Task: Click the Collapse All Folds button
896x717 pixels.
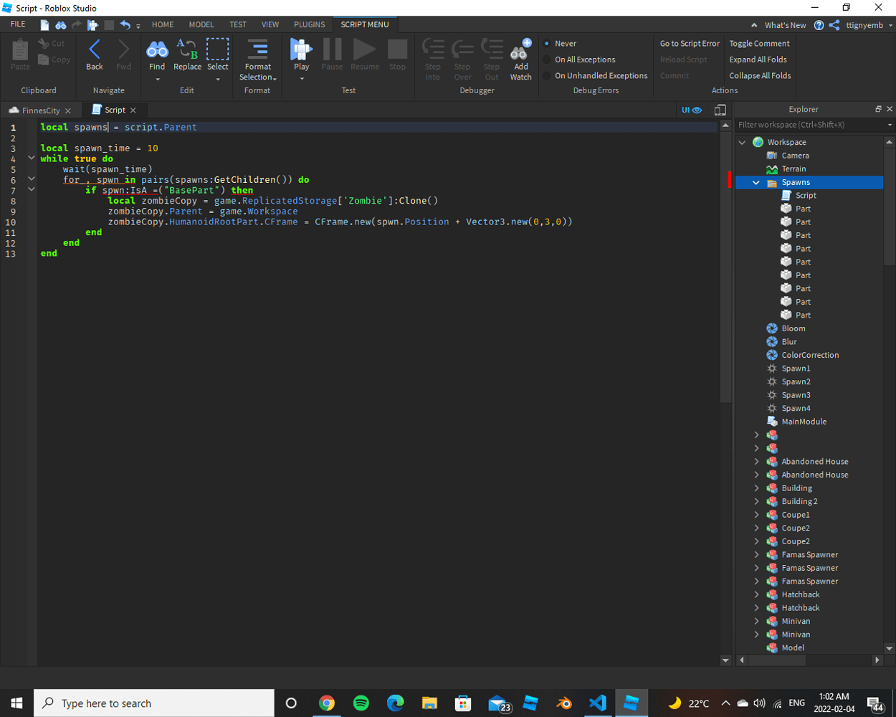Action: (x=759, y=75)
